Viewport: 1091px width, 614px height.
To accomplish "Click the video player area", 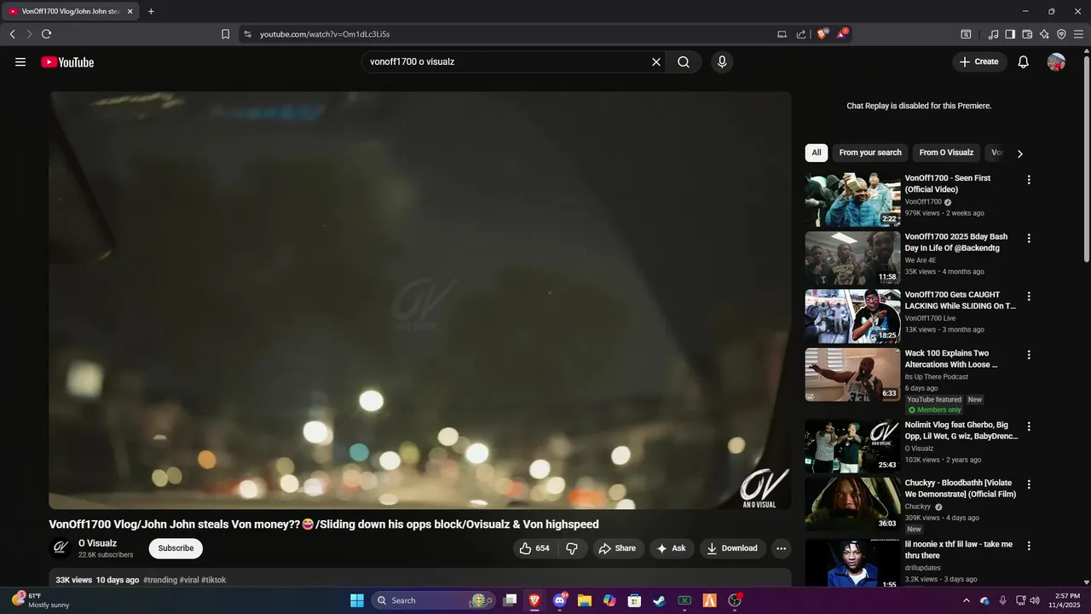I will pyautogui.click(x=420, y=300).
